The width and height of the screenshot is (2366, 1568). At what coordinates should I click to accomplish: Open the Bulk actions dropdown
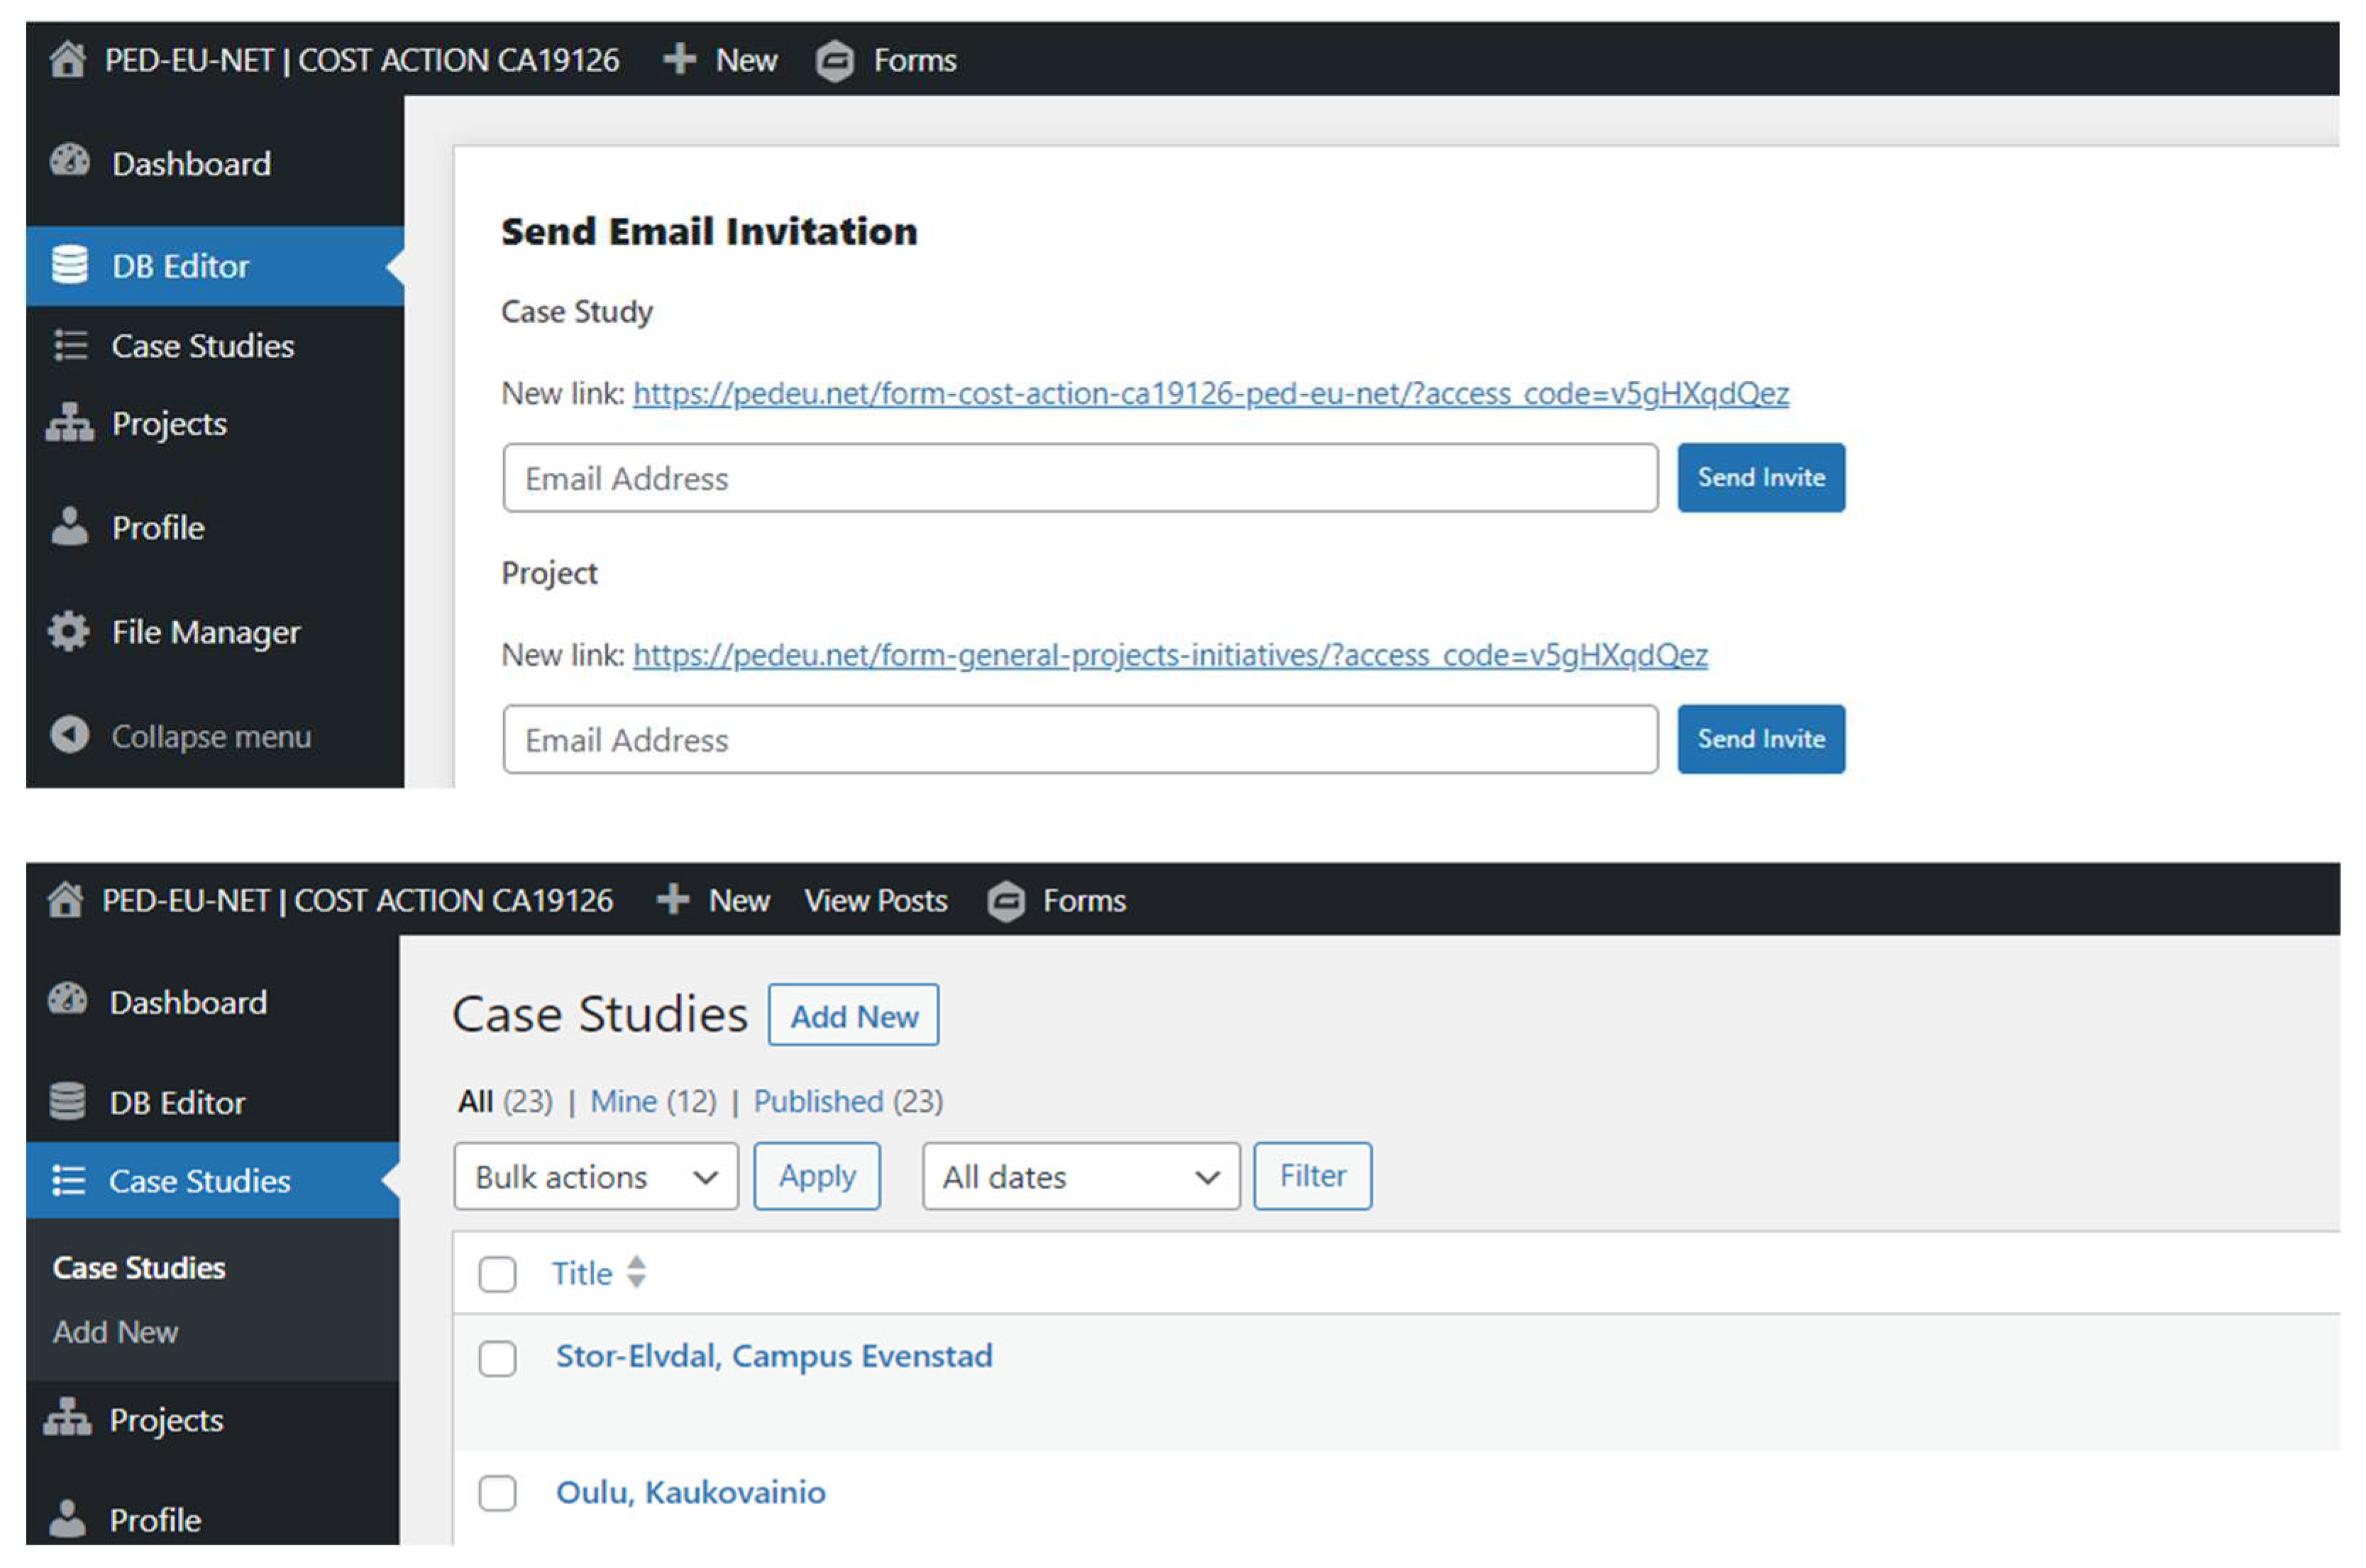[x=595, y=1177]
